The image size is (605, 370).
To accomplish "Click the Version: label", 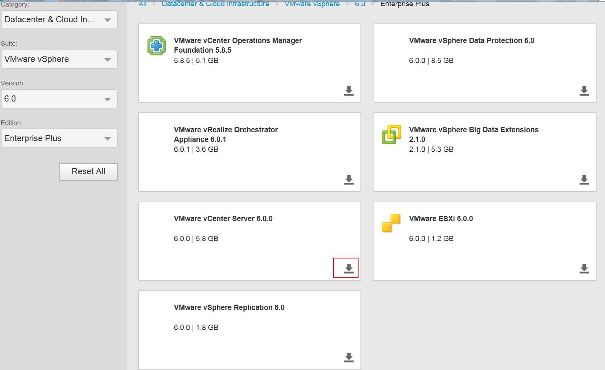I will pos(13,83).
